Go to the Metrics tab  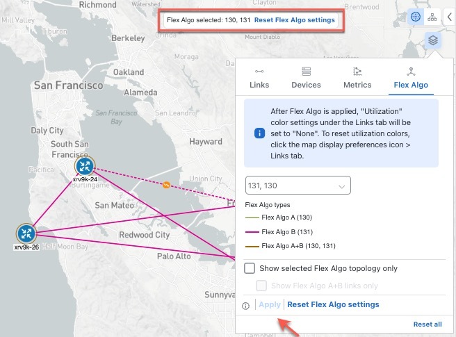(357, 78)
